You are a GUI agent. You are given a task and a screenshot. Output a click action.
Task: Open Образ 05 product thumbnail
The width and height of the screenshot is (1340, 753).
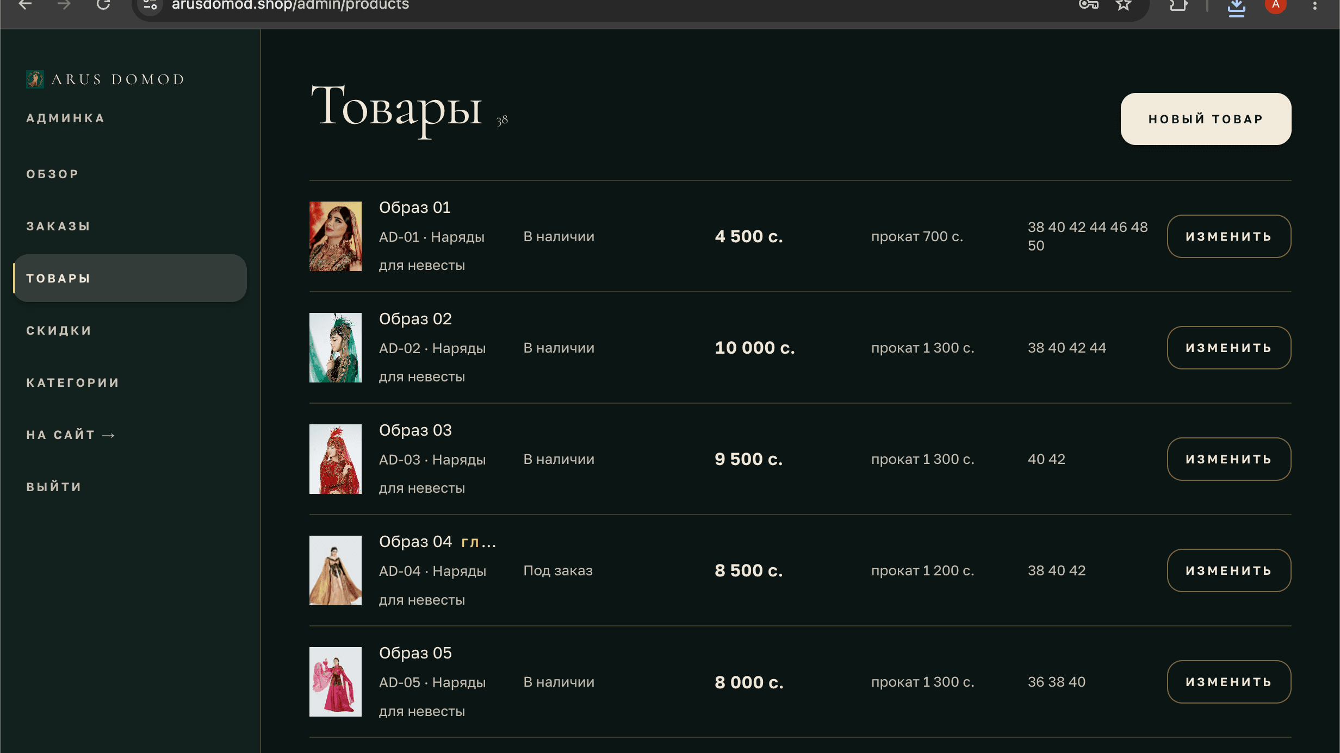(x=336, y=682)
